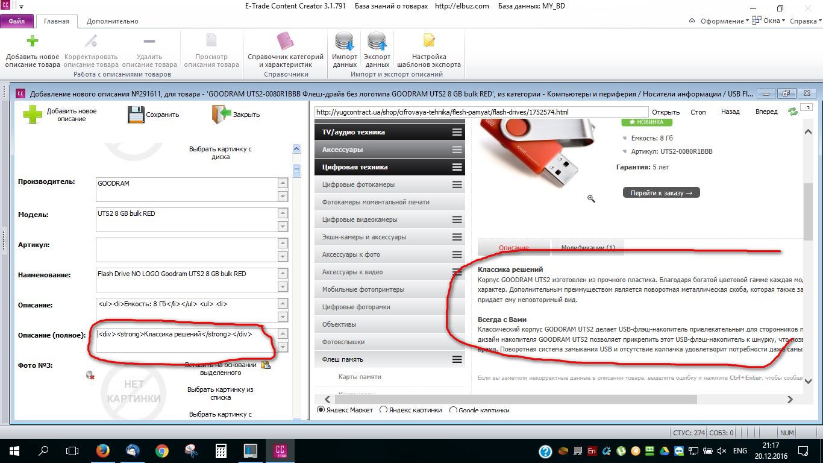Expand Аксессуары menu hamburger

[457, 150]
